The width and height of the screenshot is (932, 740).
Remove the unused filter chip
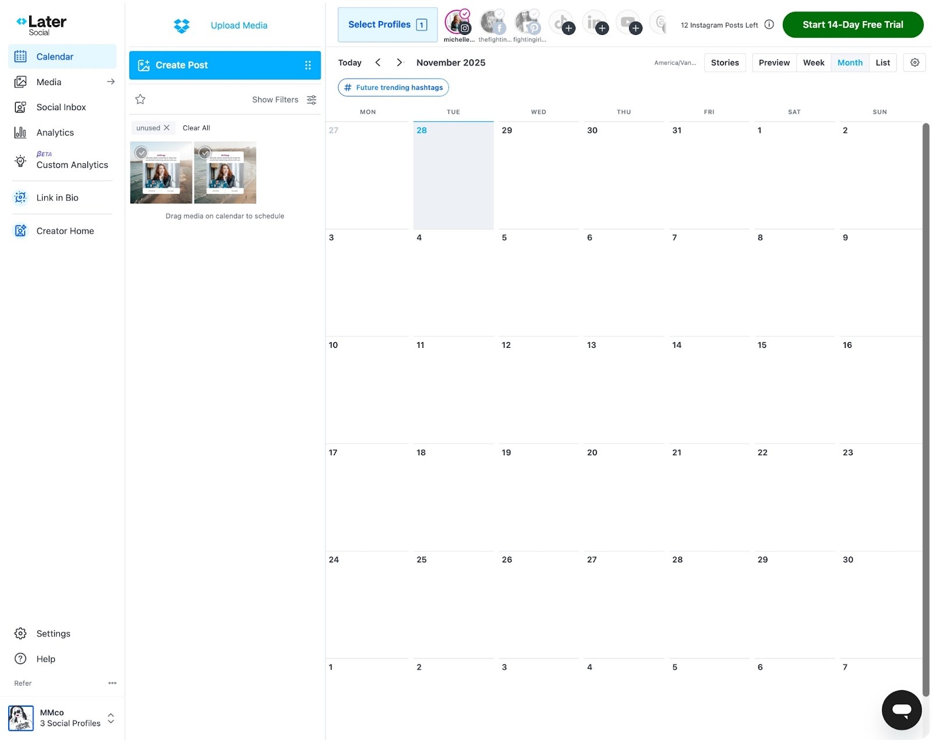click(167, 128)
